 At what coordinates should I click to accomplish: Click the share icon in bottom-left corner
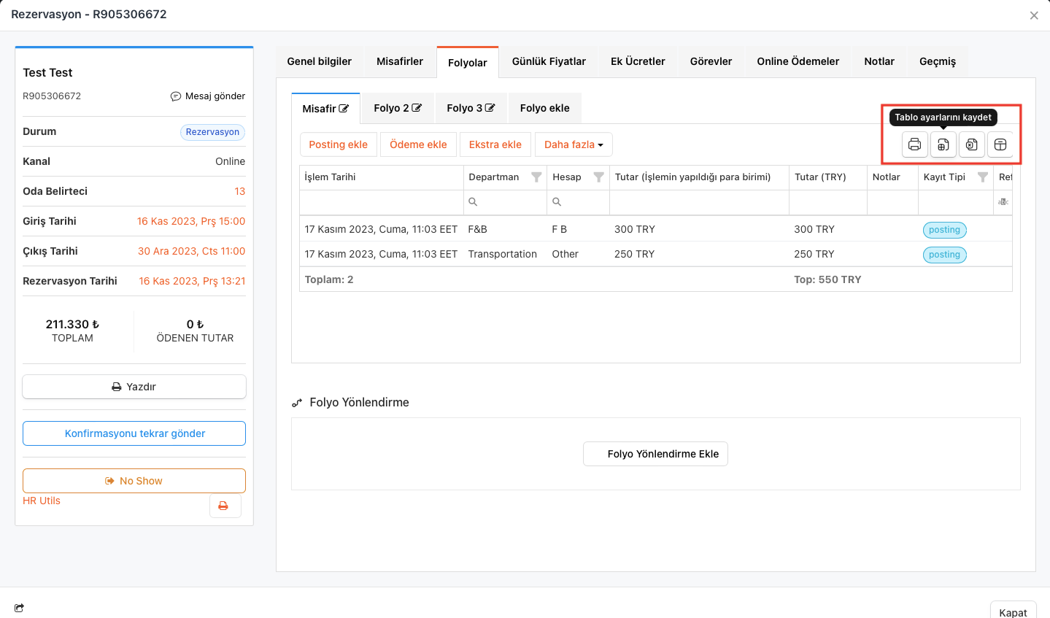19,608
